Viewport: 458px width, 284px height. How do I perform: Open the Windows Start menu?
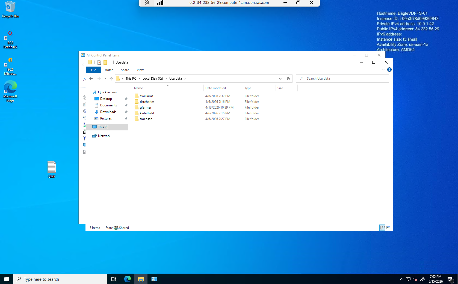point(7,279)
